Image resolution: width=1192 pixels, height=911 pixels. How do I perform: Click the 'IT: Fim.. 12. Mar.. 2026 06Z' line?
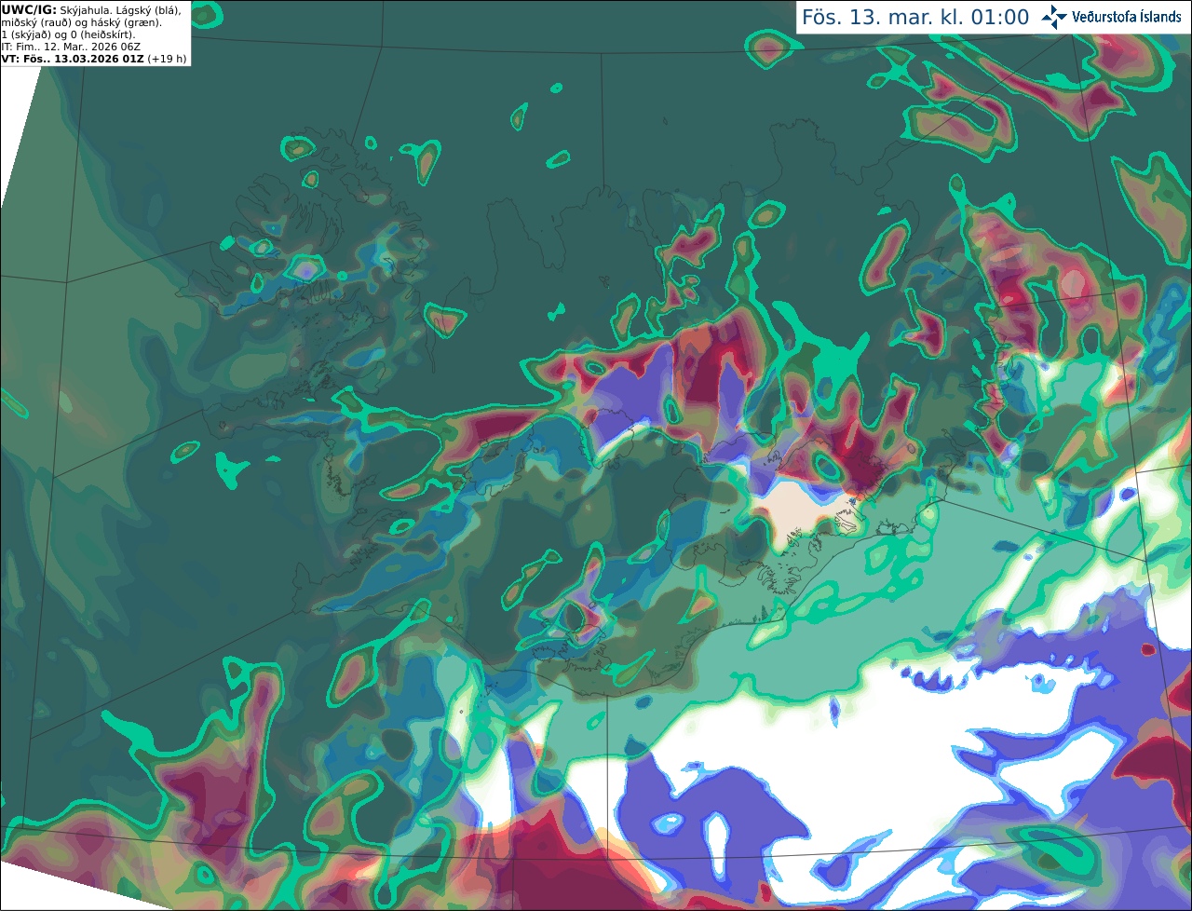coord(71,47)
